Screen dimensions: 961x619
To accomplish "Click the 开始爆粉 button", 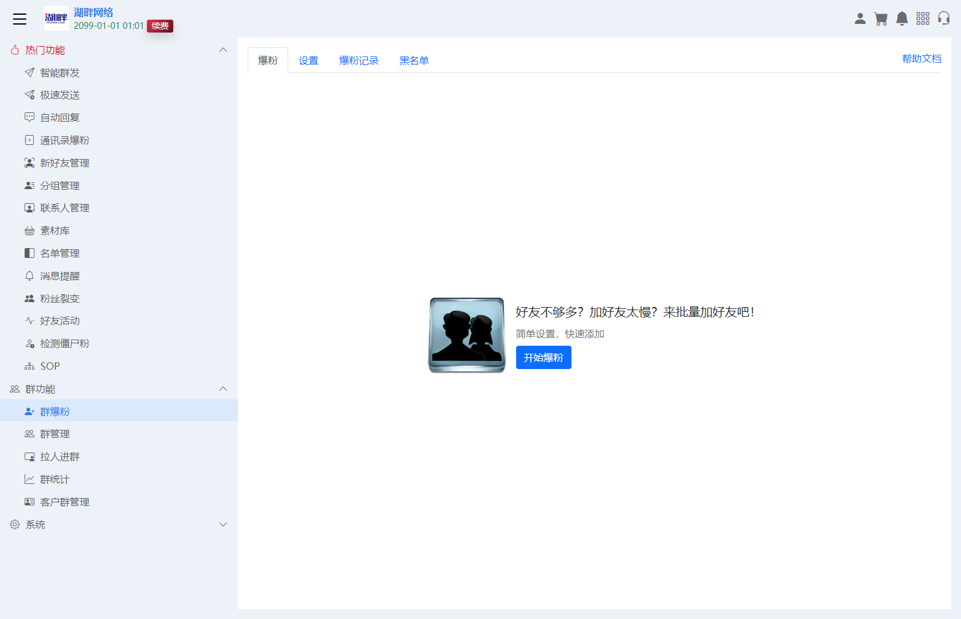I will [543, 357].
